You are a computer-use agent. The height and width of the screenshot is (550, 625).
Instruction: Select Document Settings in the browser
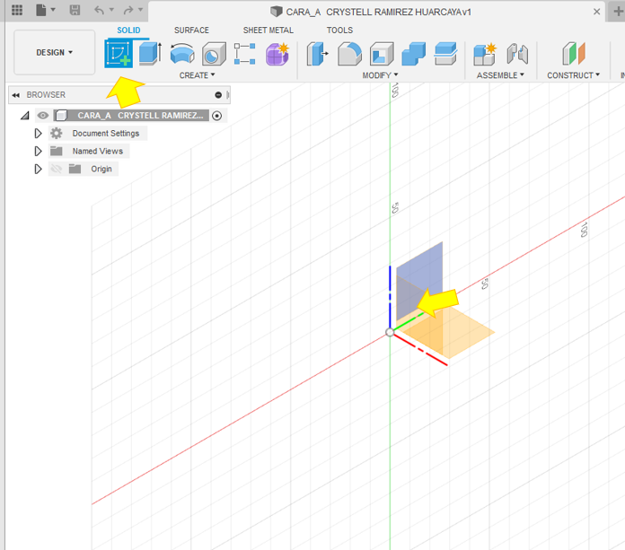coord(106,134)
